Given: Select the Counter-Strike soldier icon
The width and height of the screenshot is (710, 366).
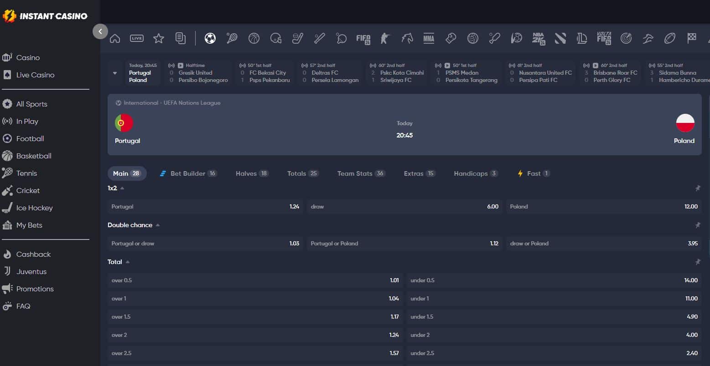Looking at the screenshot, I should (385, 39).
